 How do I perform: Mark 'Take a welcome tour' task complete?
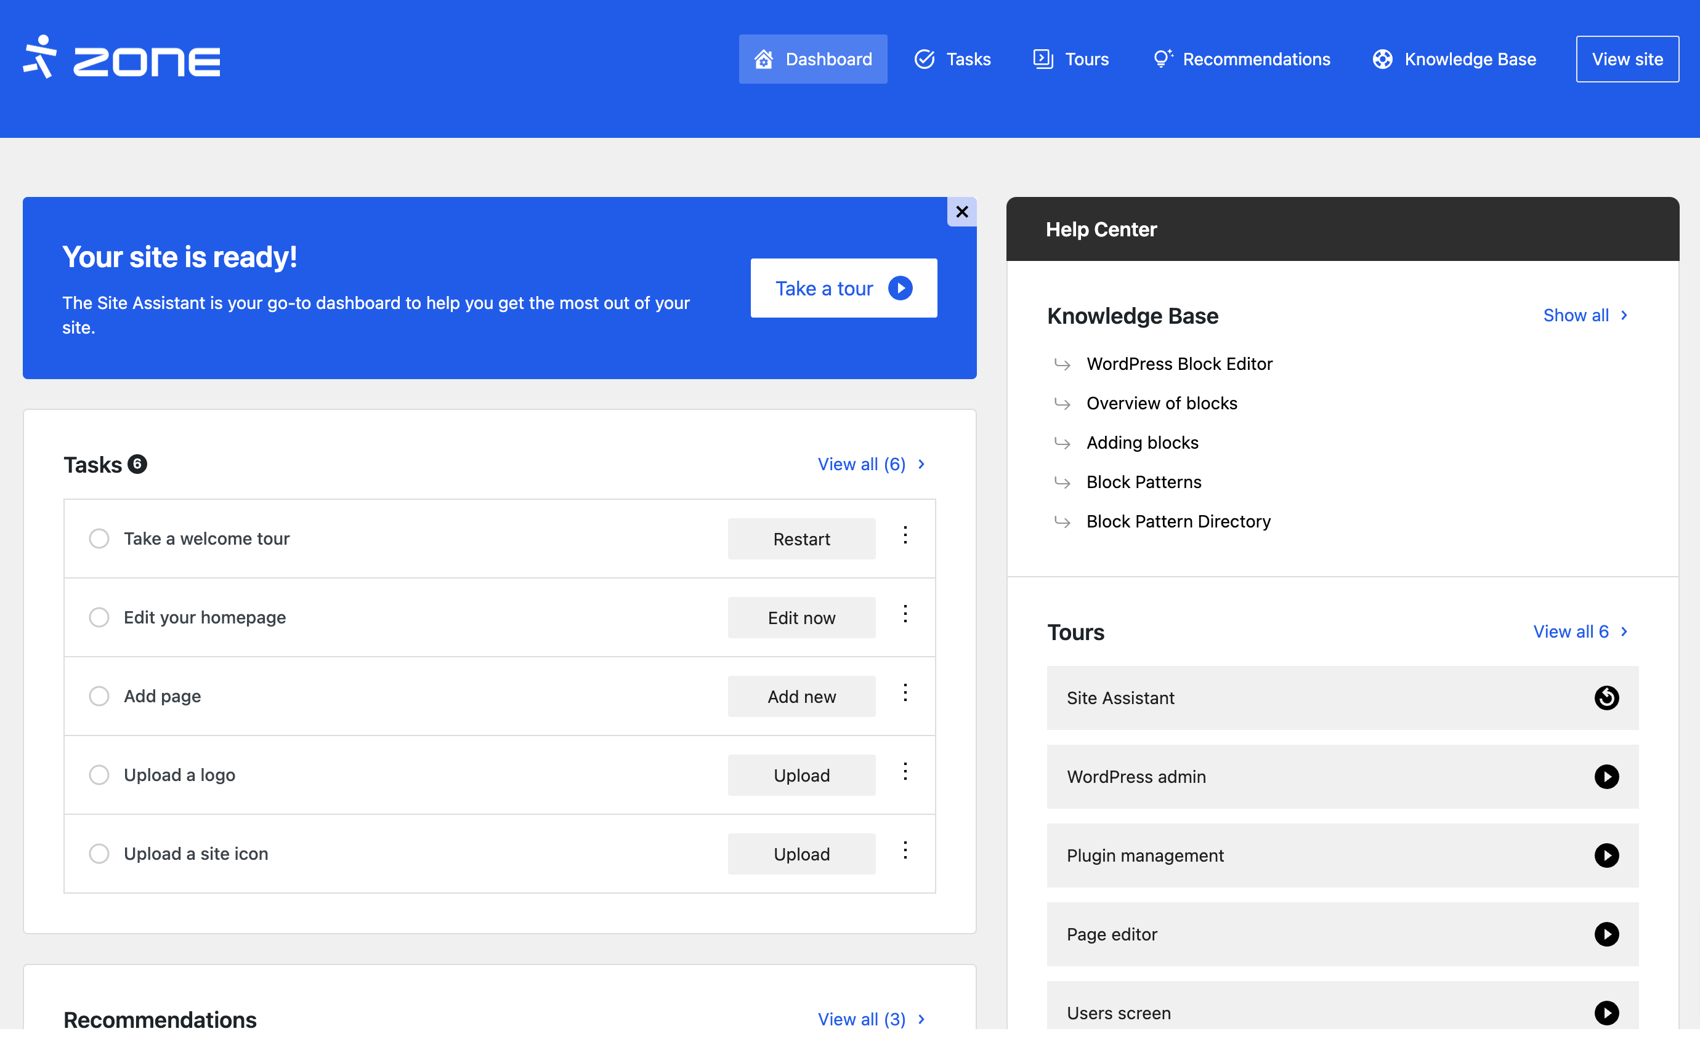coord(99,539)
